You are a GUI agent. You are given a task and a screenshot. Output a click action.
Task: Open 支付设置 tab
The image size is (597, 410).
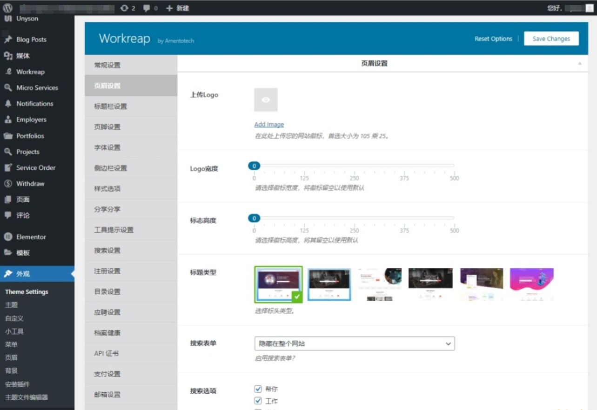tap(131, 374)
